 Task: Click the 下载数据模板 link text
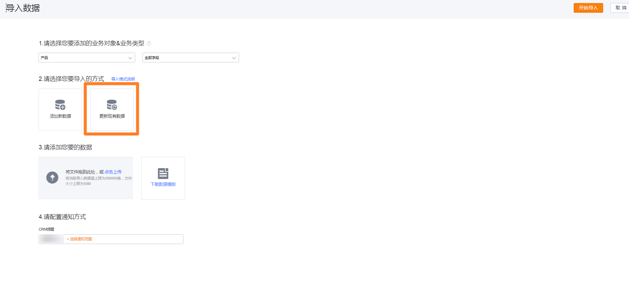tap(163, 184)
